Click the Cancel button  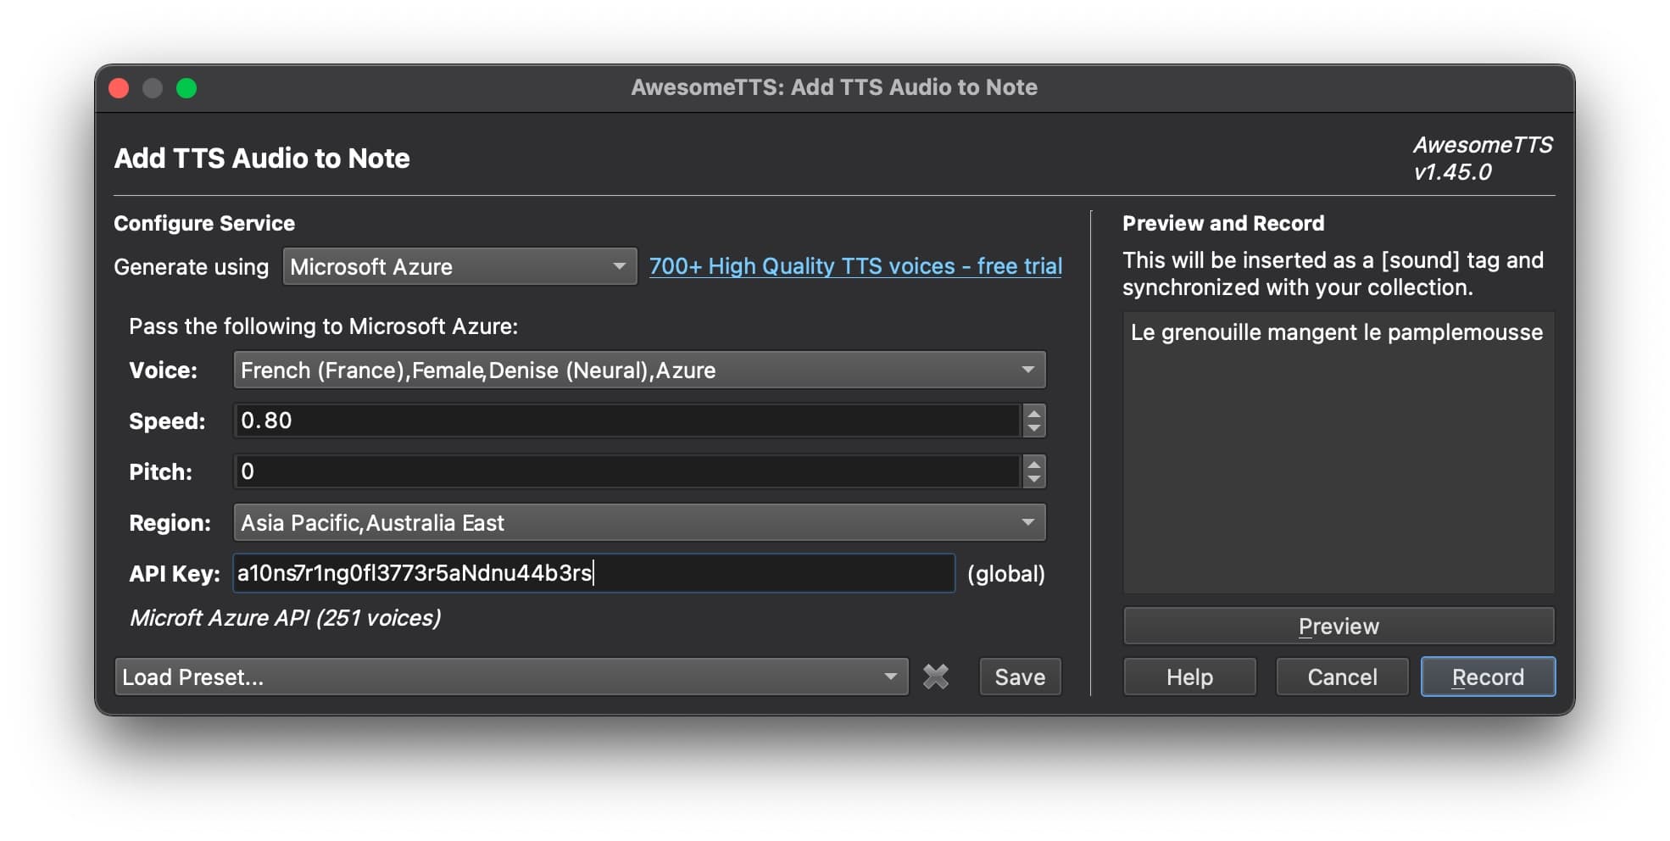tap(1342, 677)
